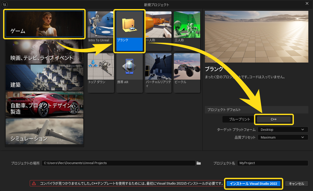This screenshot has height=191, width=313.
Task: Open the ターゲットプラットフォーム dropdown
Action: pyautogui.click(x=283, y=129)
